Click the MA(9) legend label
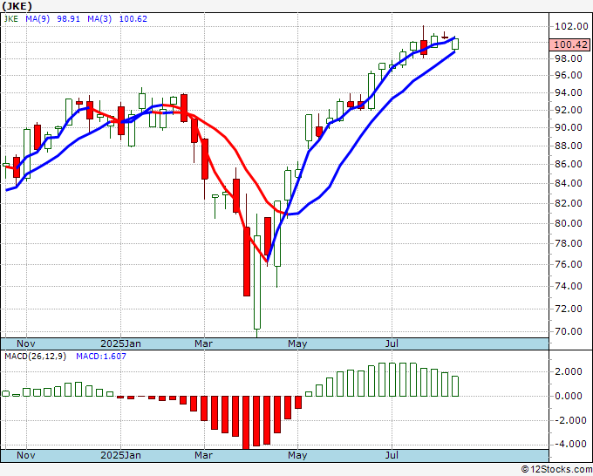This screenshot has width=593, height=476. (x=37, y=19)
